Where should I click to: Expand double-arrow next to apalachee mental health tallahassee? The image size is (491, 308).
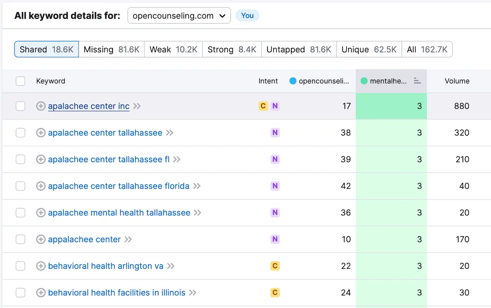tap(198, 213)
